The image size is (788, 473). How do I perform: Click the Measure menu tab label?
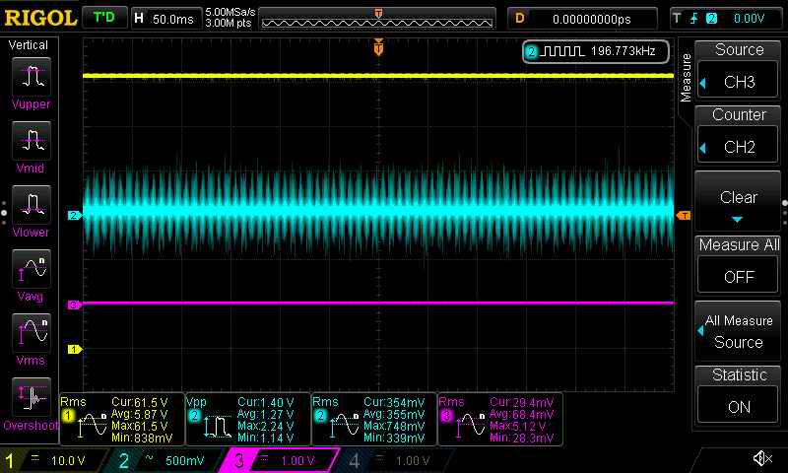tap(686, 78)
